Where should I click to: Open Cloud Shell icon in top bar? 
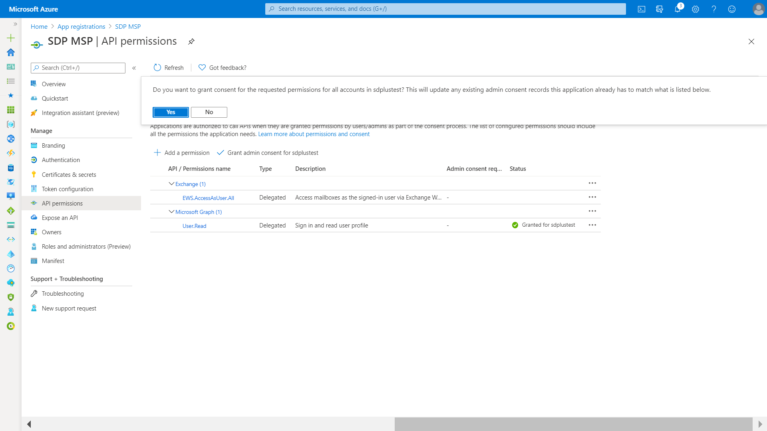[x=642, y=9]
